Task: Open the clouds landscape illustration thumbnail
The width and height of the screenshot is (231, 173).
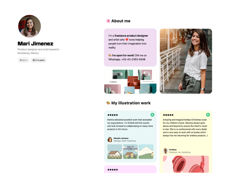Action: [x=146, y=152]
